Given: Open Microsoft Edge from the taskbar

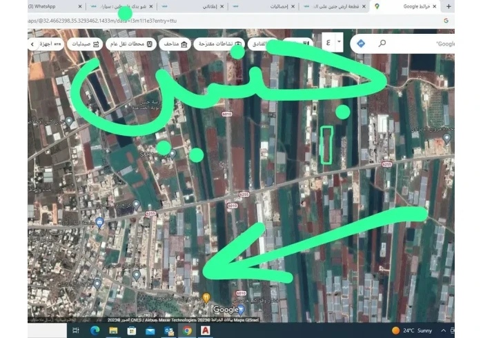Looking at the screenshot, I should (x=95, y=330).
